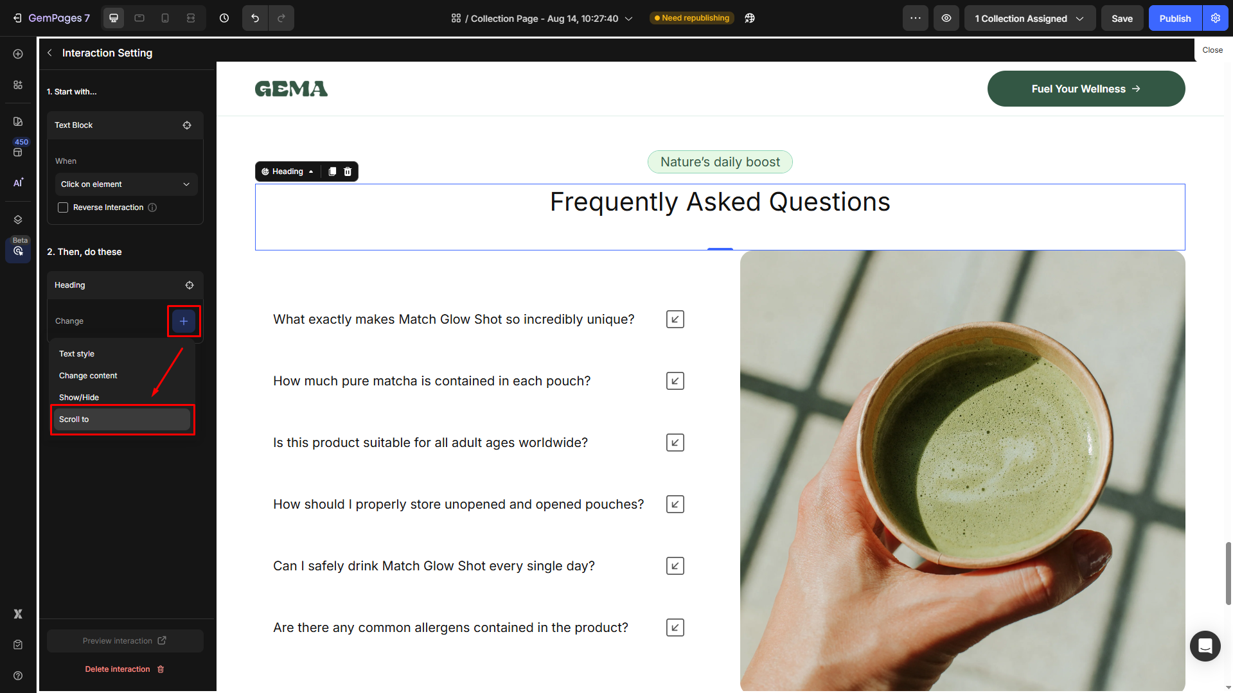Image resolution: width=1233 pixels, height=693 pixels.
Task: Choose Change content option
Action: [88, 376]
